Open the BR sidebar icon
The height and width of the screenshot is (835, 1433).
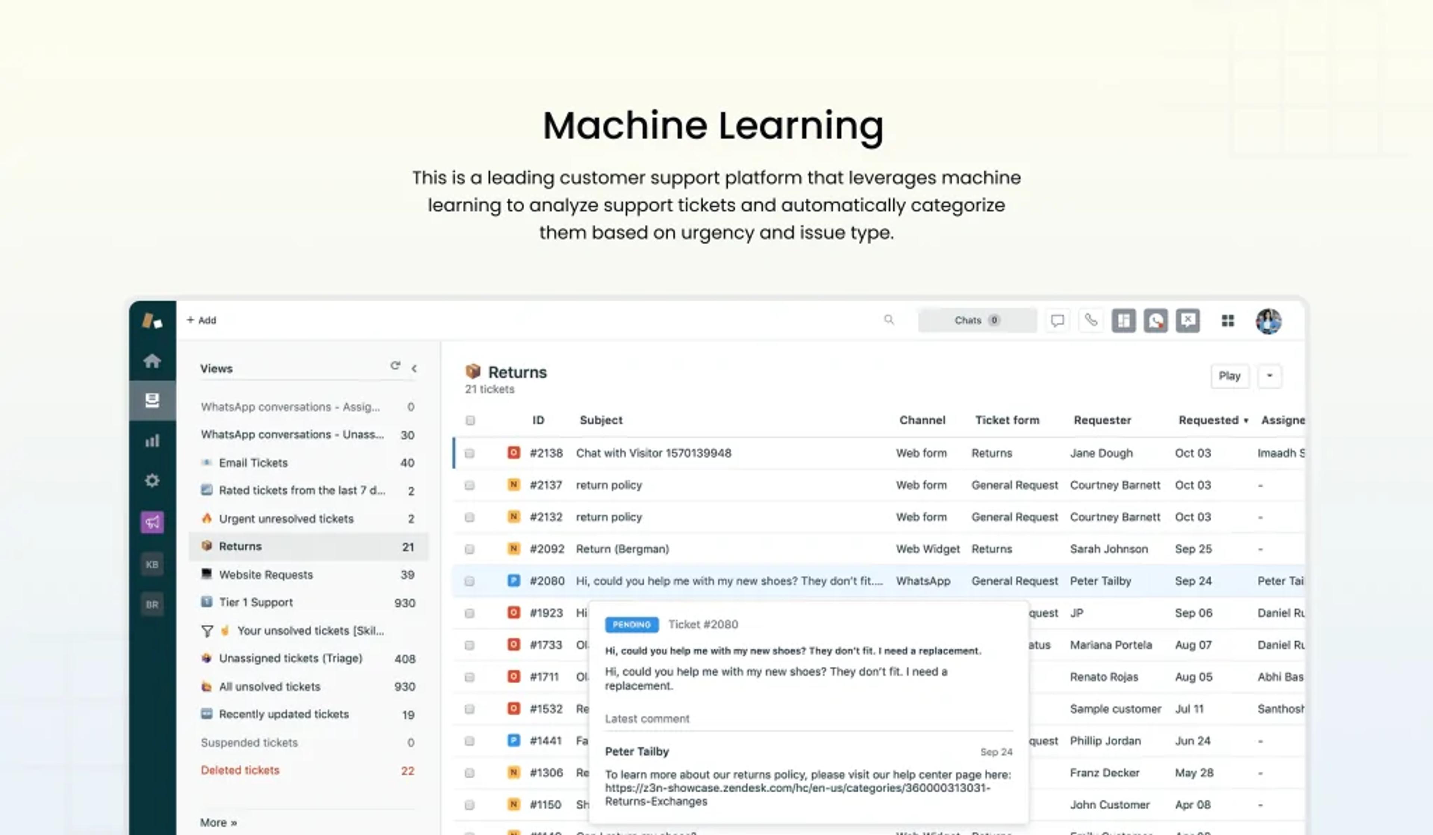coord(152,604)
